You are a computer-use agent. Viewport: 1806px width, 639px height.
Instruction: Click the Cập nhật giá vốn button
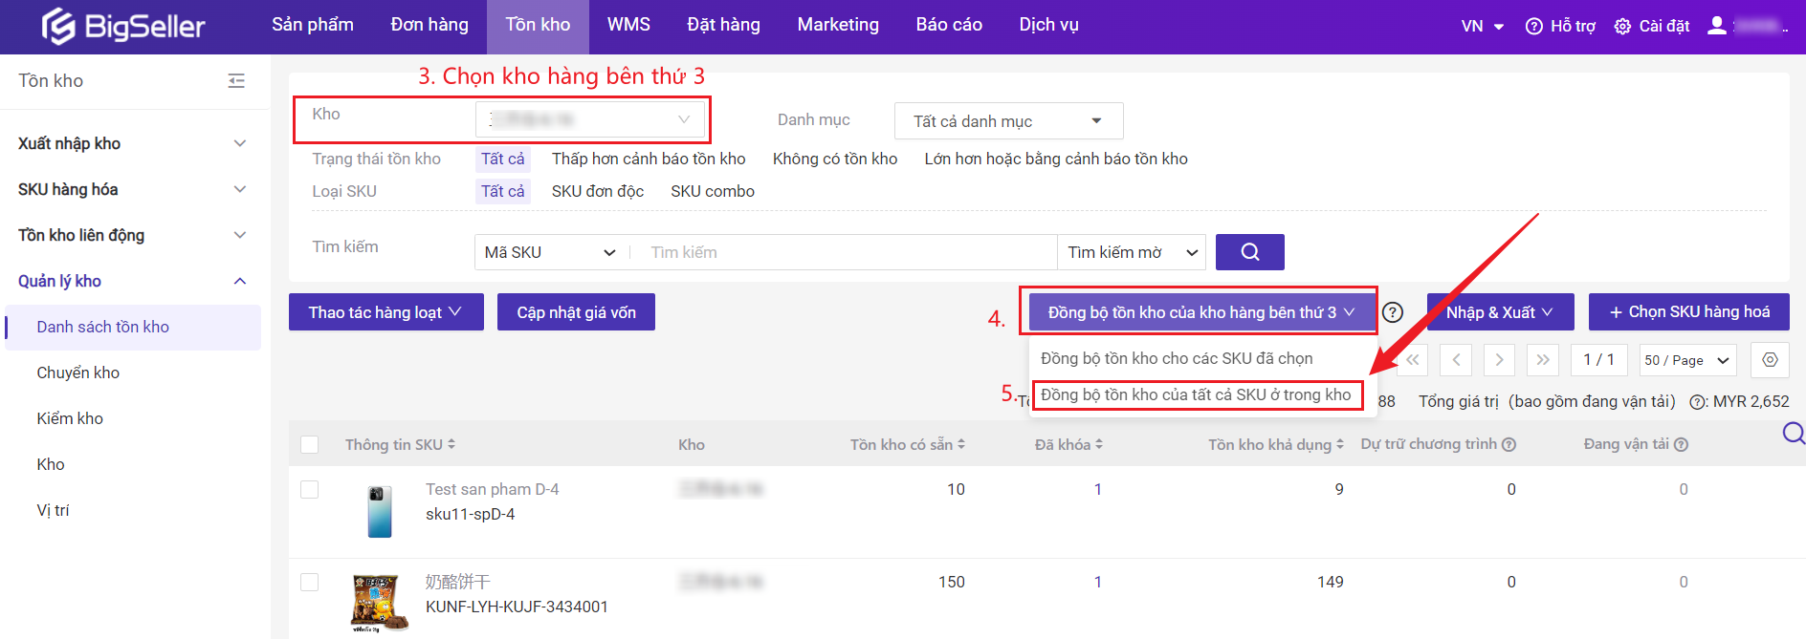click(576, 312)
